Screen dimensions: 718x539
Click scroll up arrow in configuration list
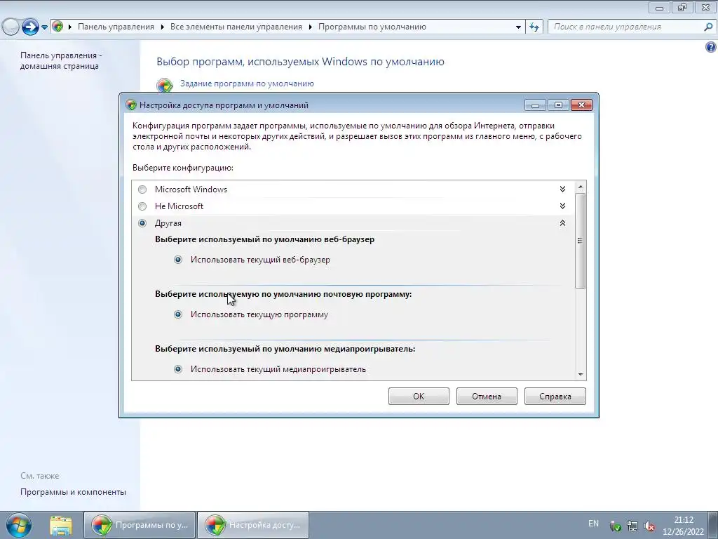(580, 187)
